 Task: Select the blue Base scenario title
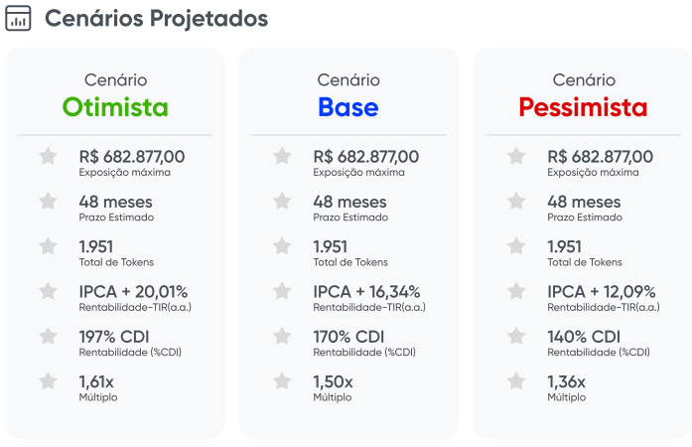(348, 107)
